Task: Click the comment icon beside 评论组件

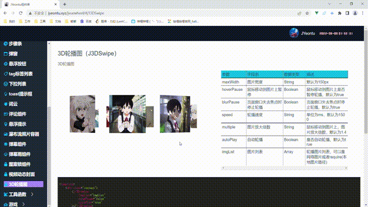Action: (x=6, y=114)
